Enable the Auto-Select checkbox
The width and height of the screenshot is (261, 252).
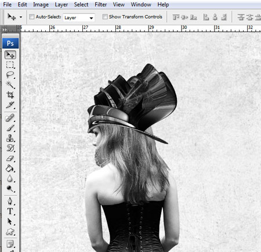click(x=31, y=17)
